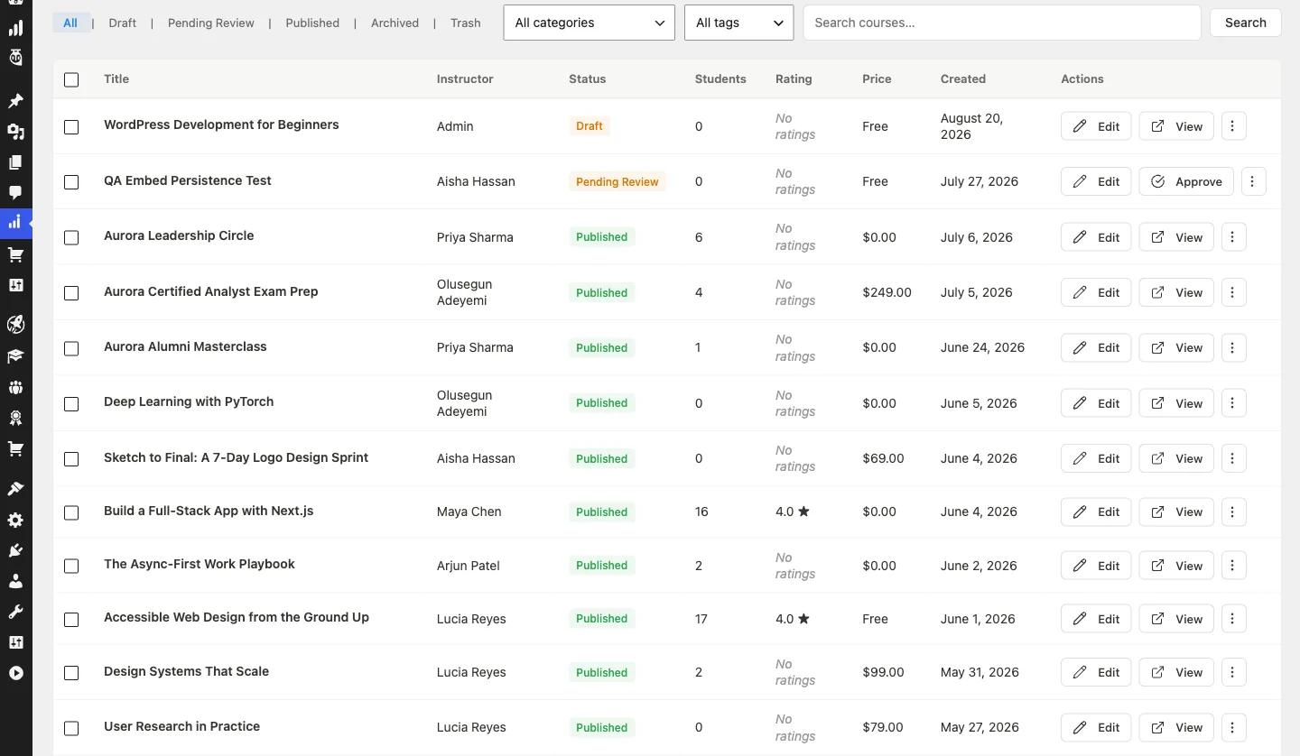Open the Aurora Alumni Masterclass course title
Viewport: 1300px width, 756px height.
pyautogui.click(x=185, y=346)
